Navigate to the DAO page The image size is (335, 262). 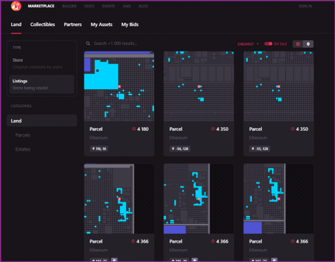click(x=127, y=6)
